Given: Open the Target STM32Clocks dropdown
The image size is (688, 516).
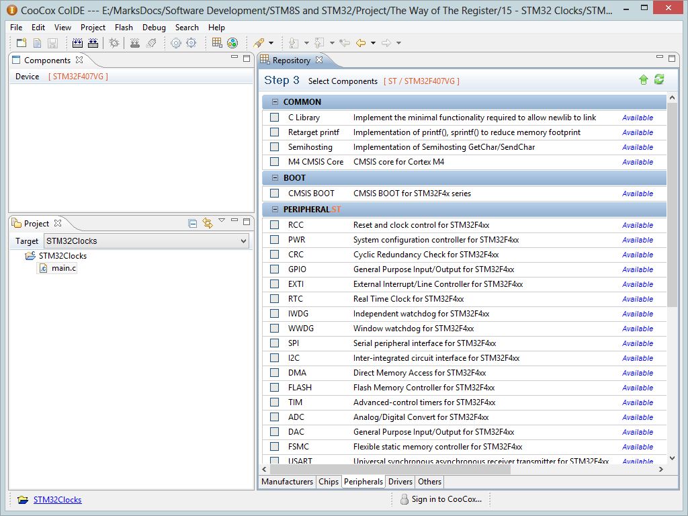Looking at the screenshot, I should [x=146, y=241].
